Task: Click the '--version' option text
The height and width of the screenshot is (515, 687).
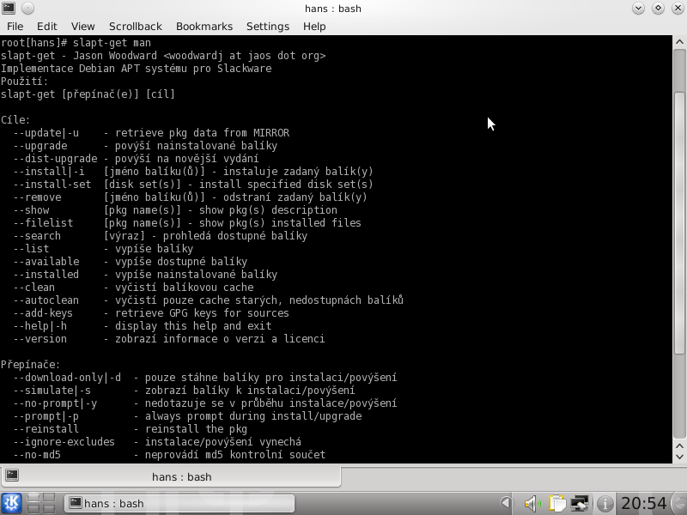Action: (x=40, y=339)
